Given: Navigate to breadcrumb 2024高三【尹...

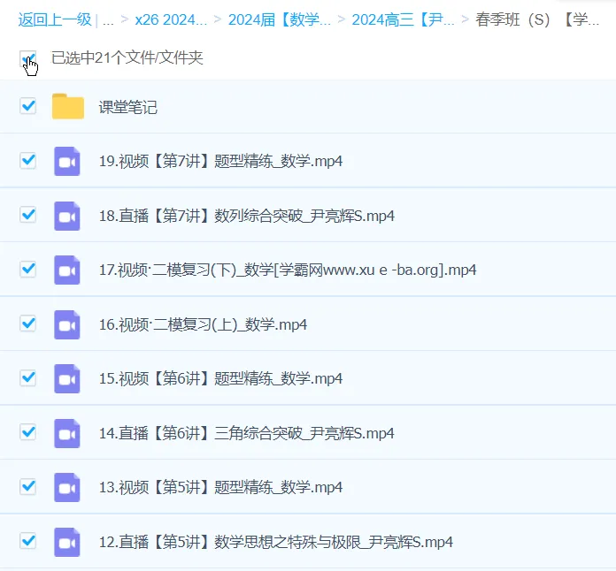Looking at the screenshot, I should click(403, 19).
